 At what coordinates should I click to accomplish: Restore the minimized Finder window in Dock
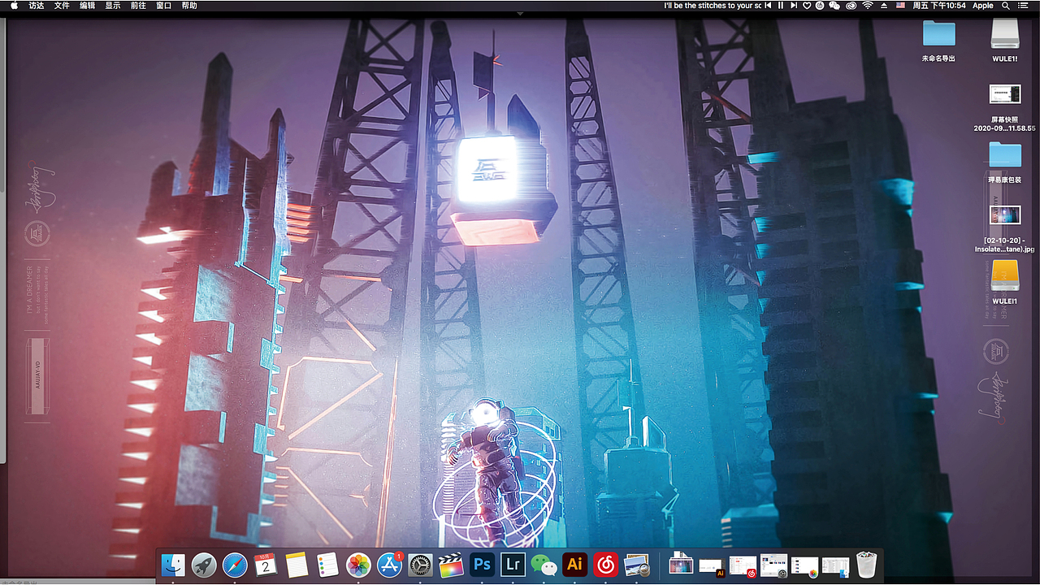(x=835, y=566)
